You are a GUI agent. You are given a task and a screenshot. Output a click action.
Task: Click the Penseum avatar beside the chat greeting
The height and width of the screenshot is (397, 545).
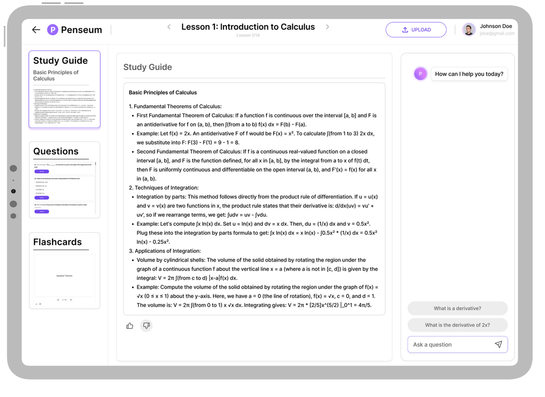pos(420,74)
